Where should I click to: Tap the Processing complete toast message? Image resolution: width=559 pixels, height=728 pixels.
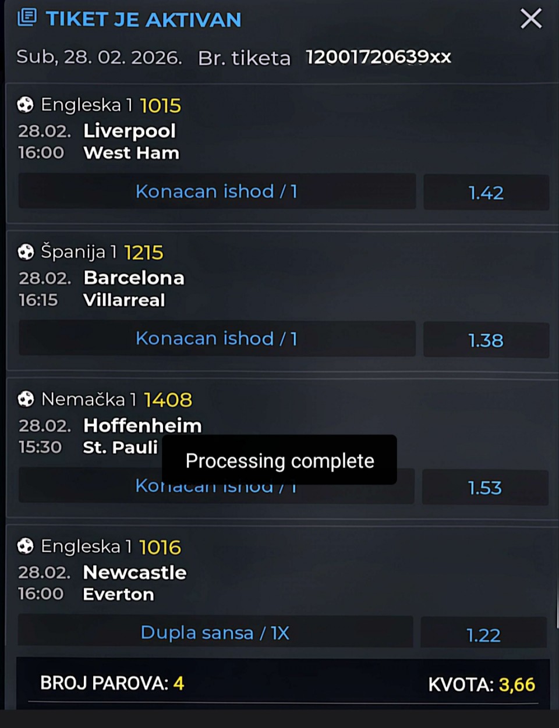(x=279, y=461)
